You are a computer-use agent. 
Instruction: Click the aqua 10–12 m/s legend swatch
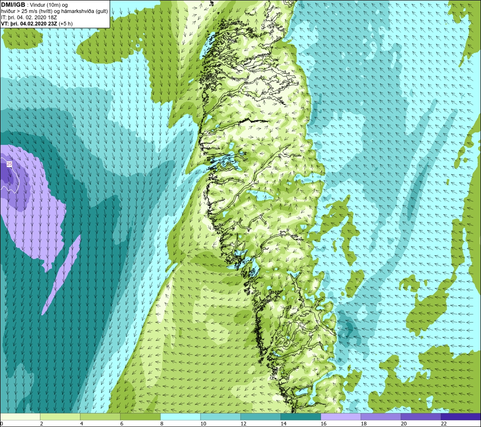click(221, 416)
